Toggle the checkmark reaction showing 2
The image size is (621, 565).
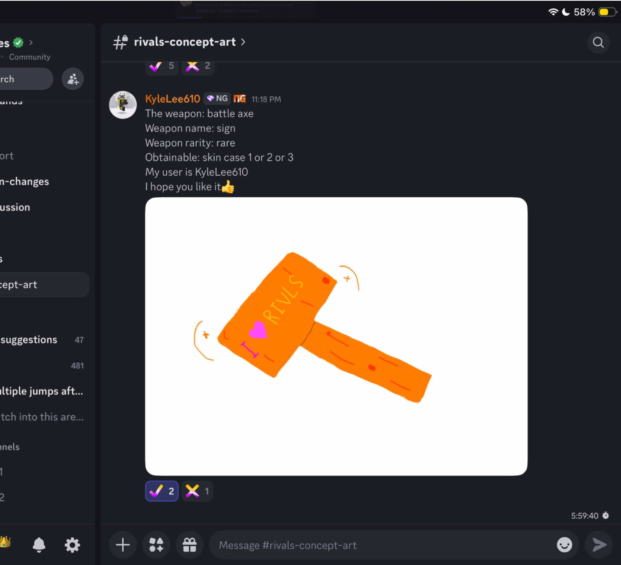click(x=161, y=491)
